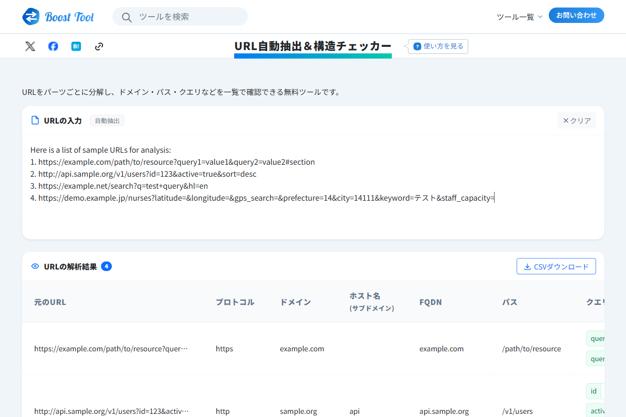Select the https://example.com/path/to/resource URL cell
626x417 pixels.
coord(111,349)
